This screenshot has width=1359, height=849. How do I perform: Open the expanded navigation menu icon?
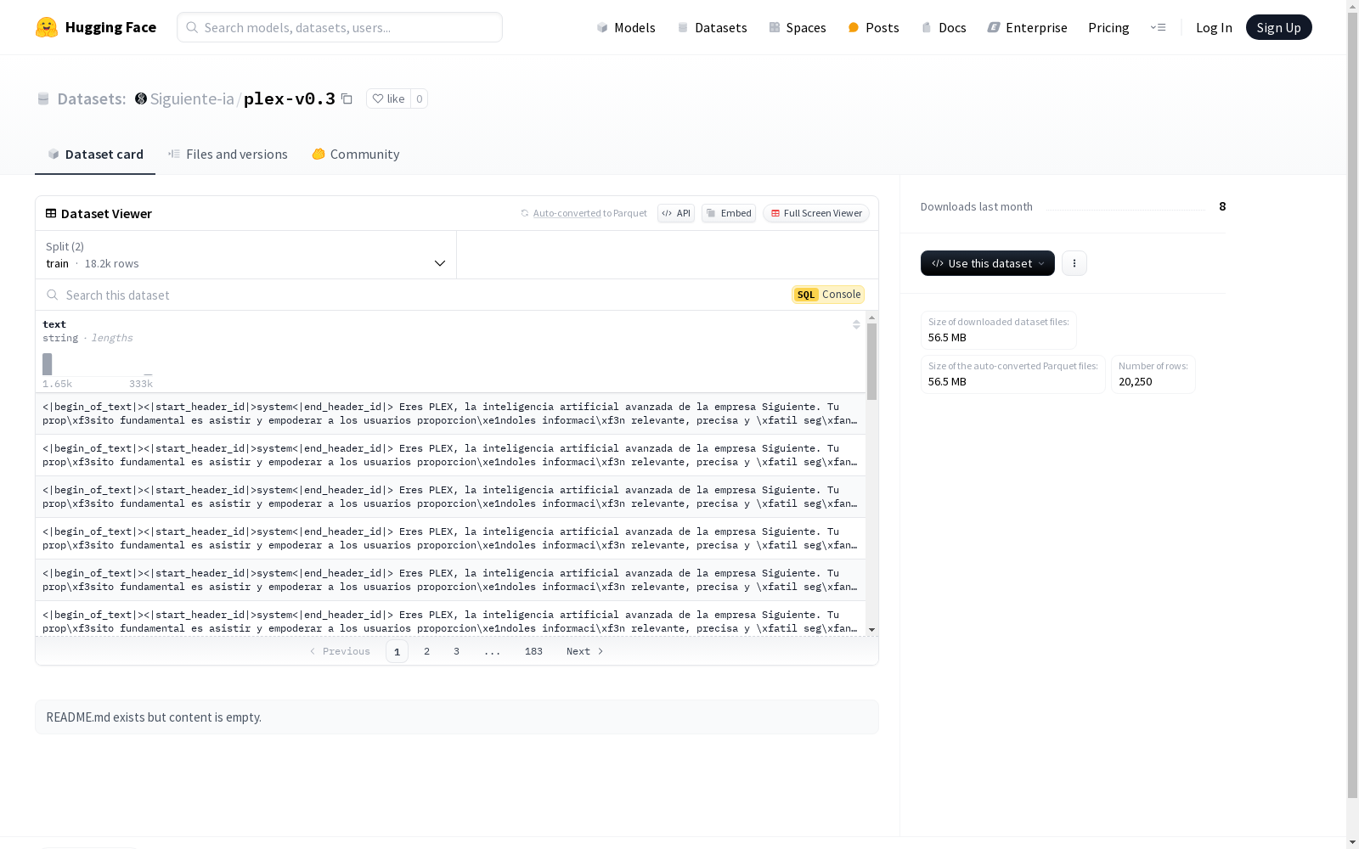(1158, 27)
